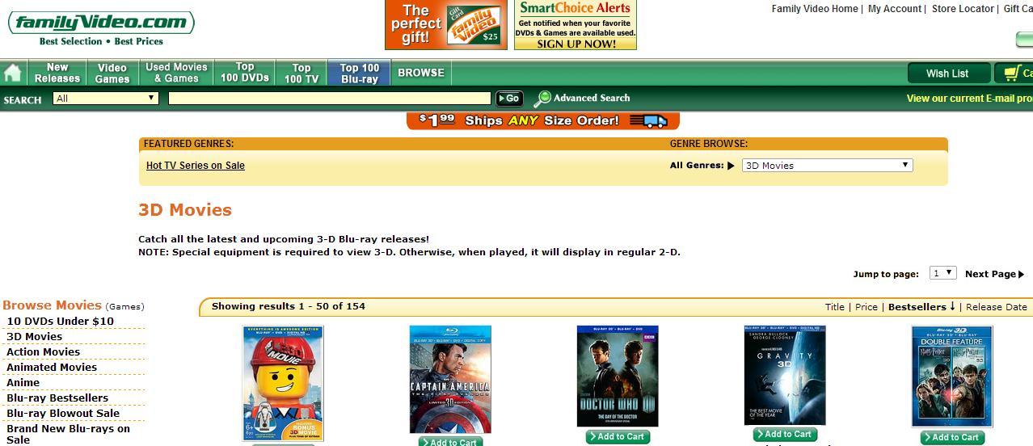Click the Advanced Search magnifier icon
The height and width of the screenshot is (446, 1033).
(542, 99)
